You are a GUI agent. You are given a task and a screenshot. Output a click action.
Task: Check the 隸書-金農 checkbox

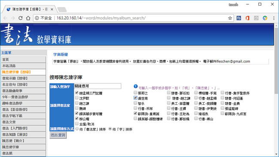pos(222,103)
